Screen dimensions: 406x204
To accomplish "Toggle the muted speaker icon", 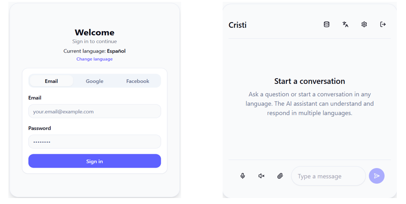I will coord(261,176).
